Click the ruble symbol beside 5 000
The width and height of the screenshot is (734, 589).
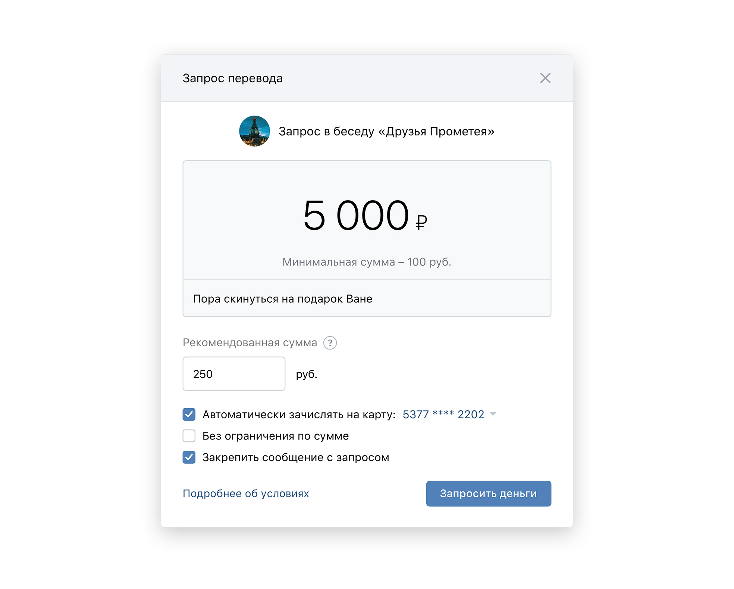click(x=421, y=222)
